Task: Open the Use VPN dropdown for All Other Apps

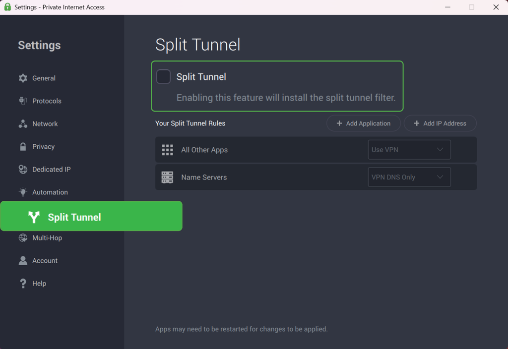Action: (x=409, y=150)
